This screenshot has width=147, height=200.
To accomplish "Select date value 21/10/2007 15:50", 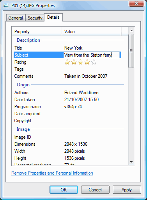I will pos(81,100).
